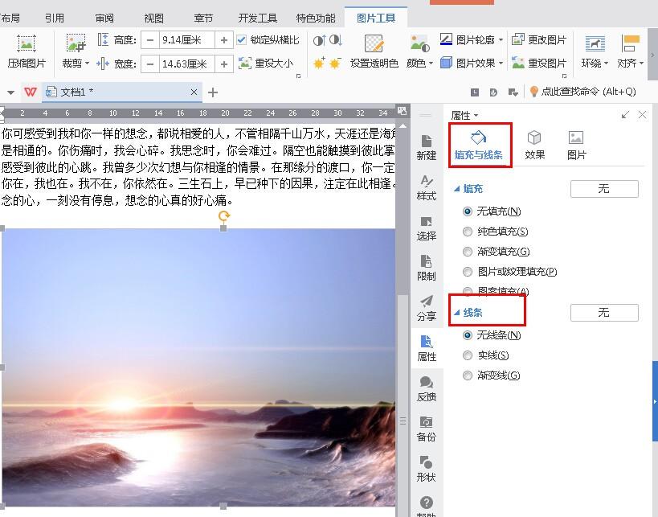Switch to the 审阅 ribbon tab
Screen dimensions: 658x517
pos(104,18)
